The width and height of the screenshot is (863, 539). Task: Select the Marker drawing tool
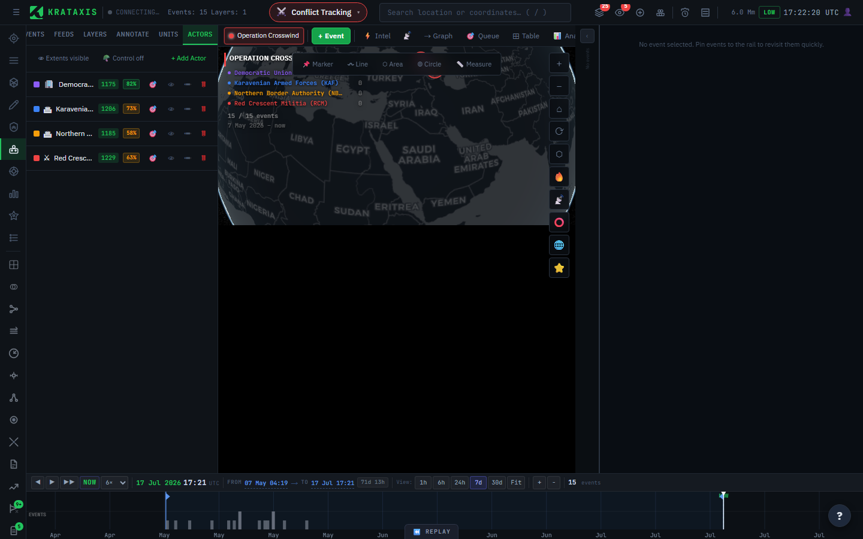318,64
